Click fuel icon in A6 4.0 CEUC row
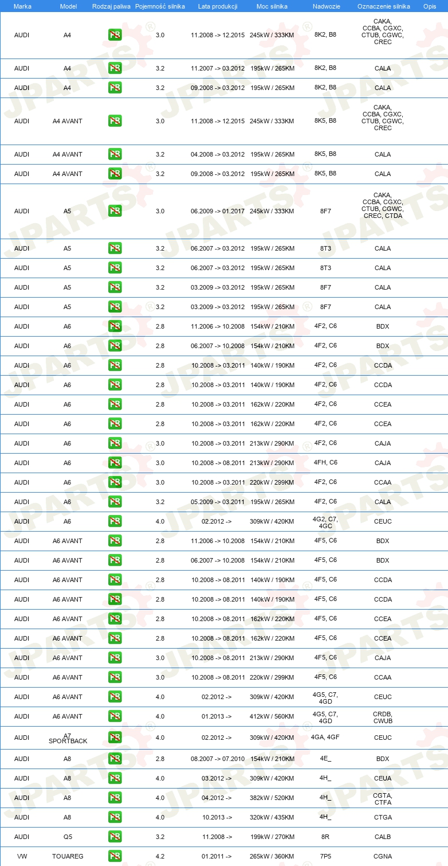 [x=115, y=521]
